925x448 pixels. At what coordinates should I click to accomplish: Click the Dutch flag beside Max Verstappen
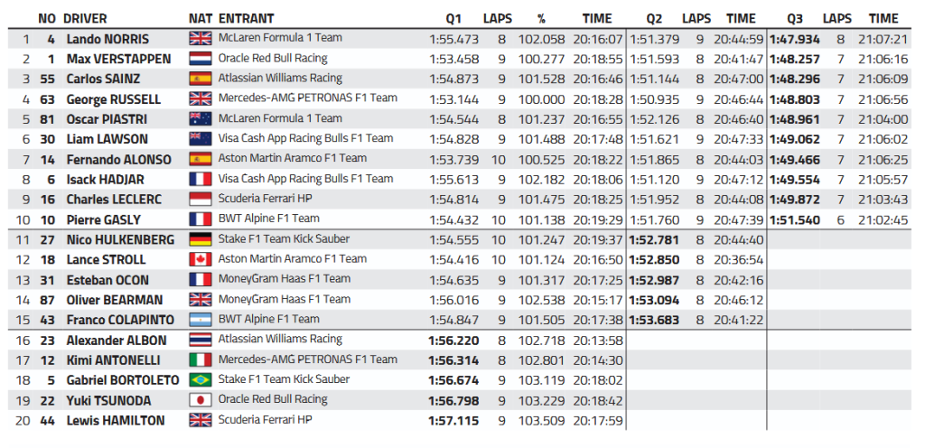tap(200, 59)
